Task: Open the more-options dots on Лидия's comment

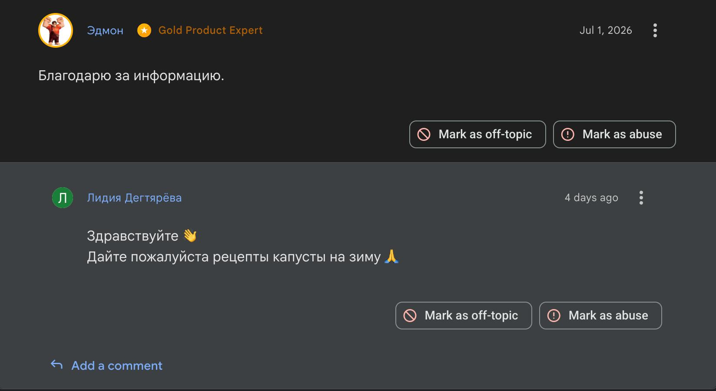Action: [641, 198]
